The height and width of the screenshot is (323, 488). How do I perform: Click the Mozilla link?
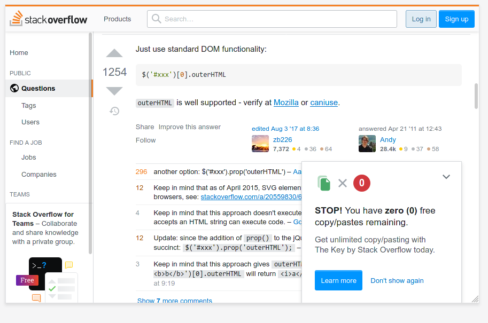[286, 103]
